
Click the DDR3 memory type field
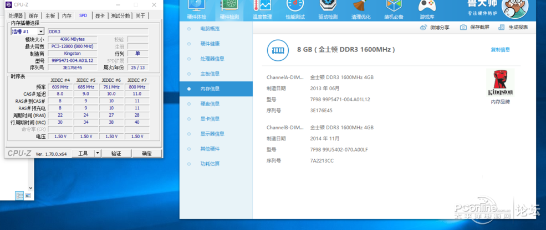click(98, 32)
